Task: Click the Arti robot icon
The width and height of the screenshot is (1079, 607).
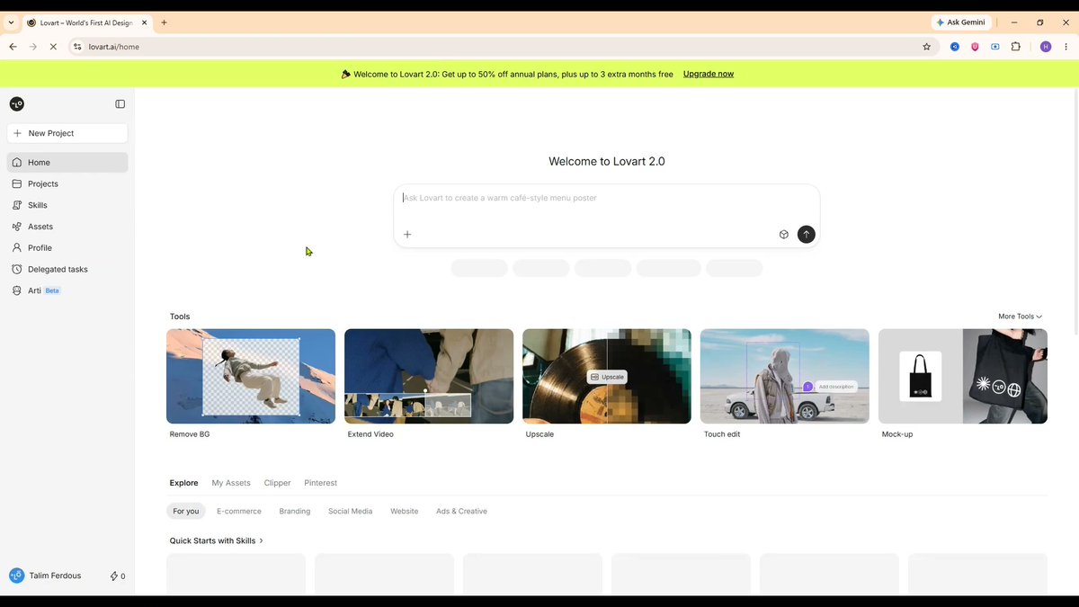Action: click(17, 290)
